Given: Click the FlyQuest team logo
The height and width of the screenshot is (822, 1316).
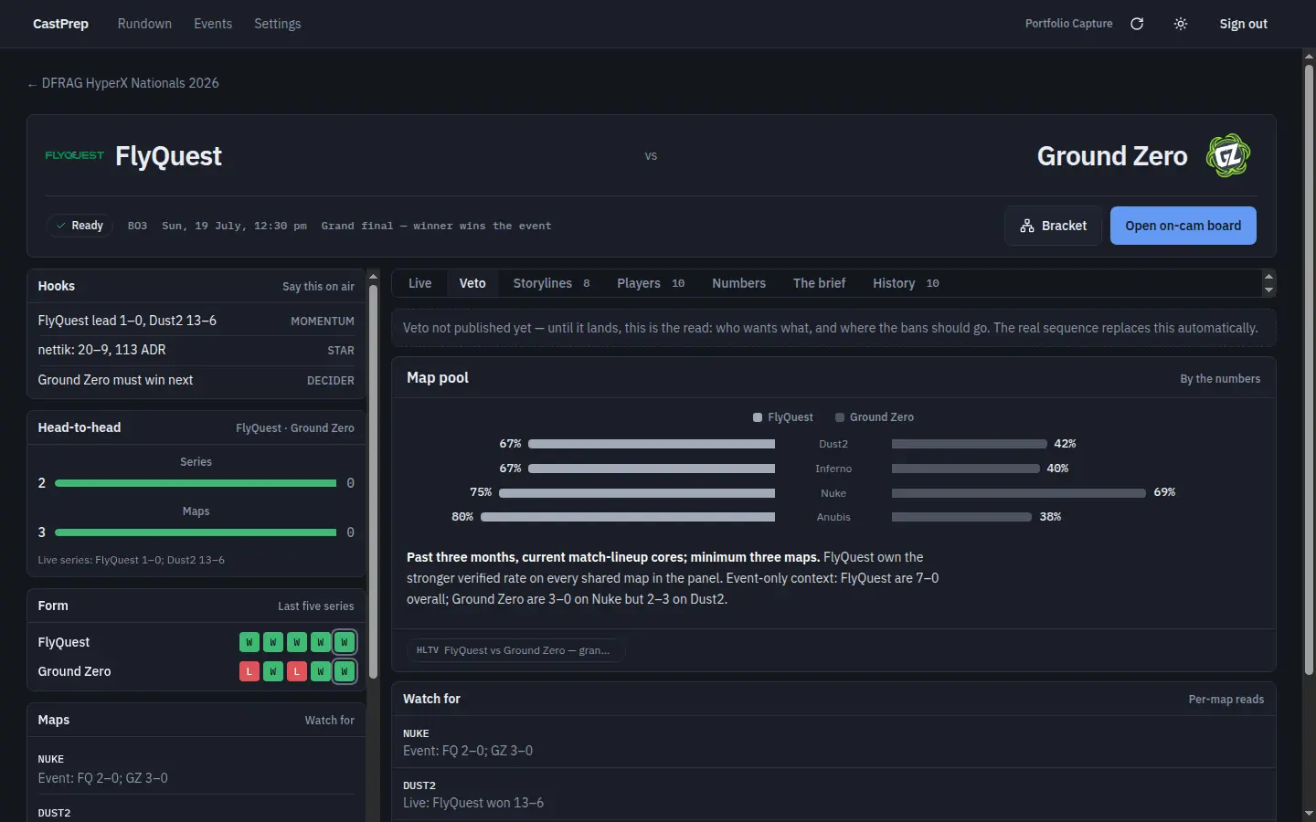Looking at the screenshot, I should (75, 155).
